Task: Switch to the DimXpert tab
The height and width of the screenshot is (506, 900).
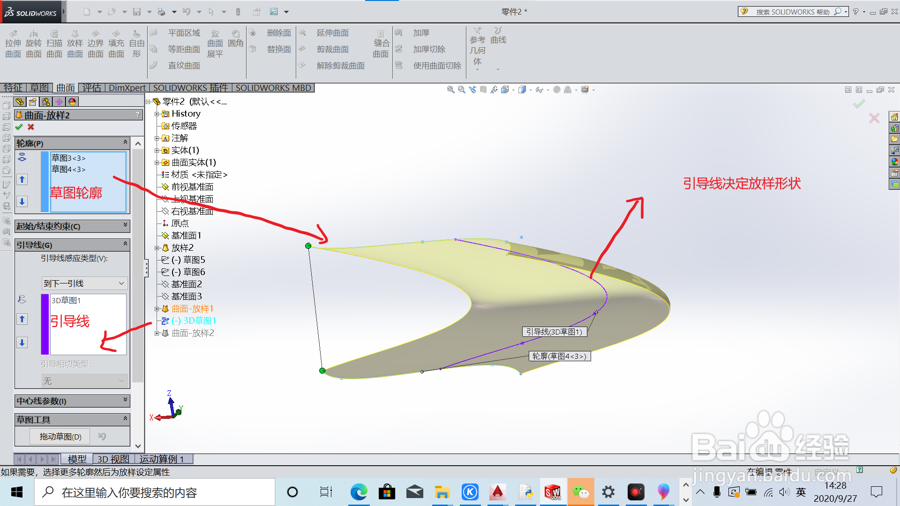Action: [127, 88]
